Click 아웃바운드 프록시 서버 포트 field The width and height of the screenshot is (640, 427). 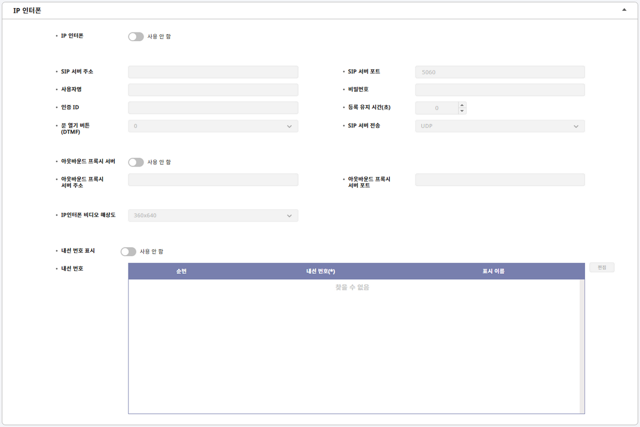point(500,180)
